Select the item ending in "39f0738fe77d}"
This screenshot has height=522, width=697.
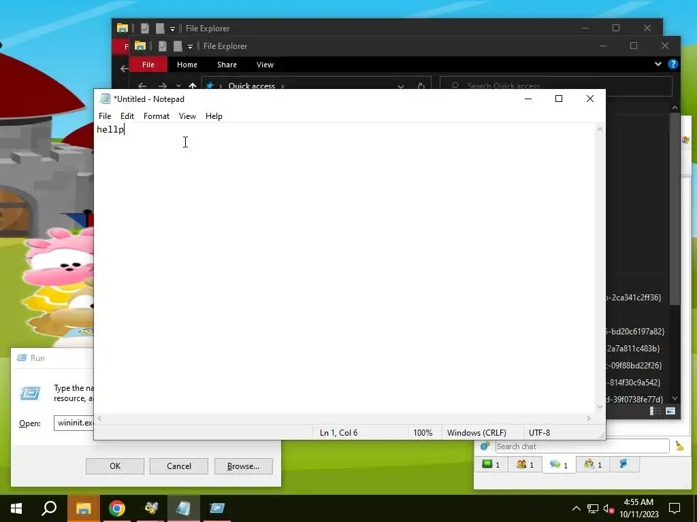pyautogui.click(x=635, y=399)
